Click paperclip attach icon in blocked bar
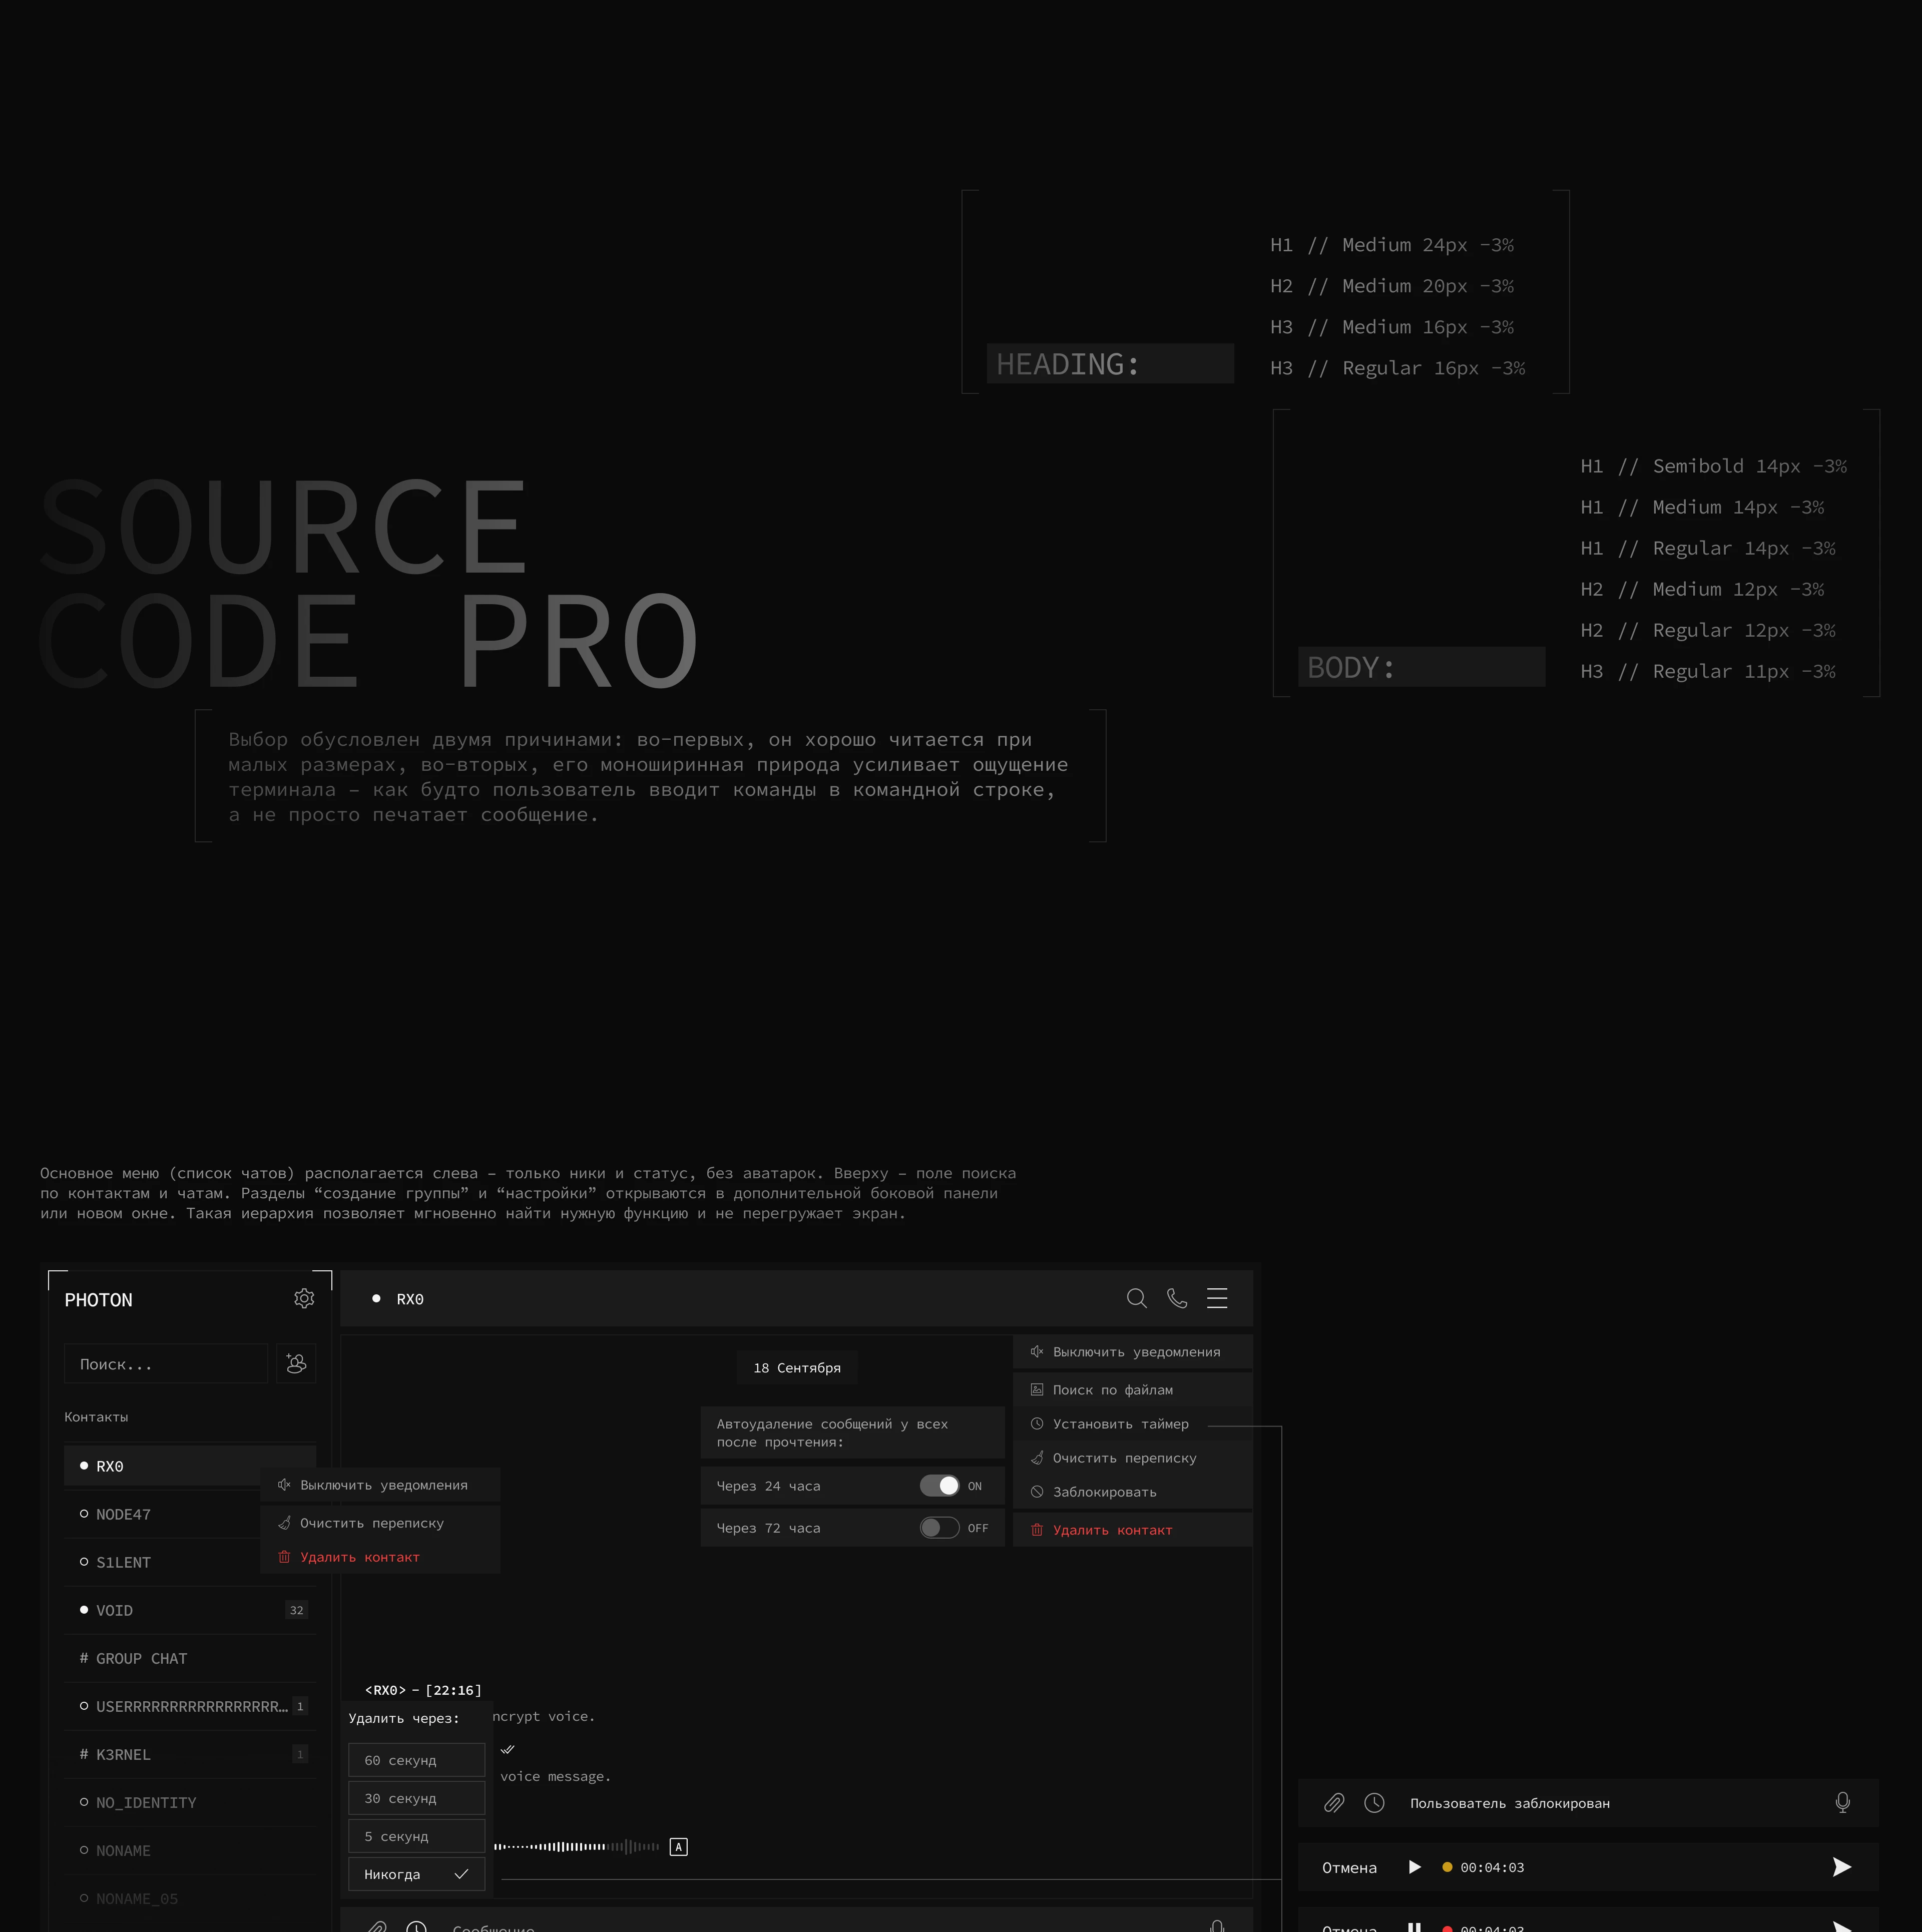The image size is (1922, 1932). (1334, 1802)
